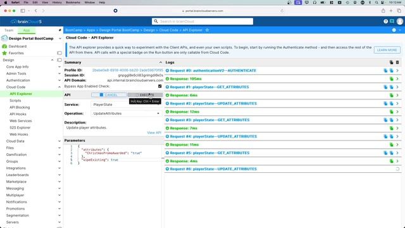Click the CANCEL button
The image size is (405, 228).
pyautogui.click(x=109, y=95)
